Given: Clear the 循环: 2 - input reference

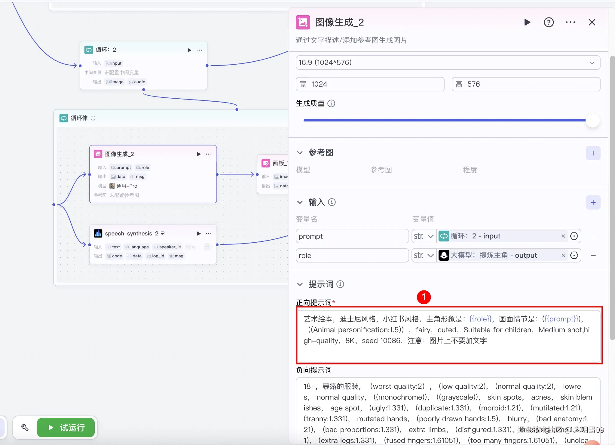Looking at the screenshot, I should pyautogui.click(x=563, y=236).
